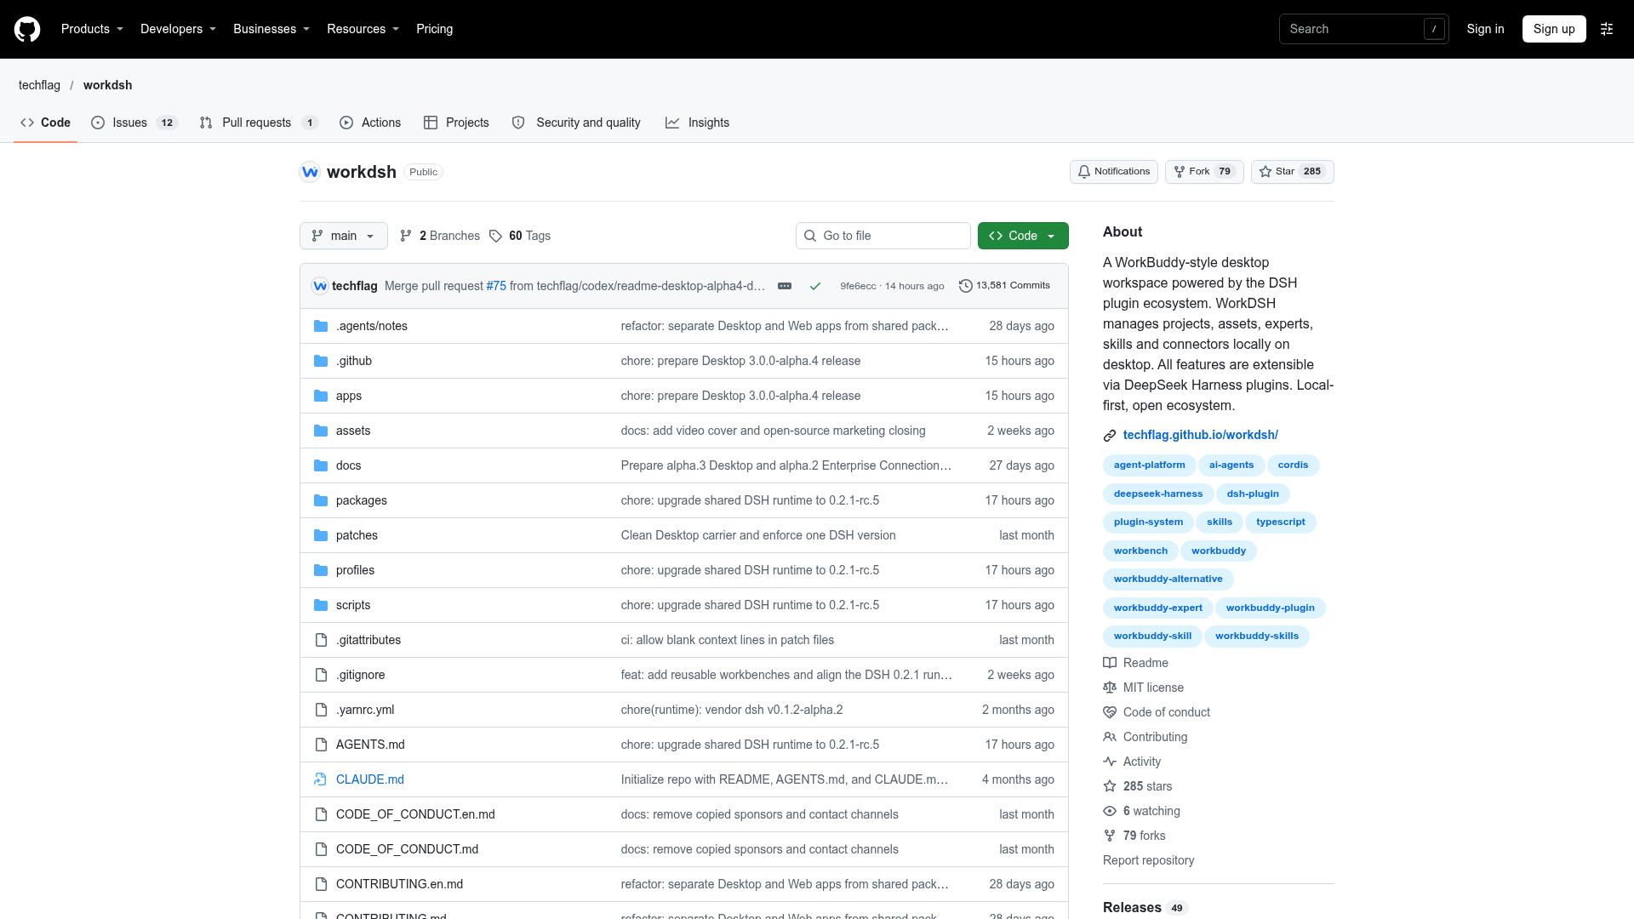Click the .github folder icon
1634x919 pixels.
pos(321,361)
